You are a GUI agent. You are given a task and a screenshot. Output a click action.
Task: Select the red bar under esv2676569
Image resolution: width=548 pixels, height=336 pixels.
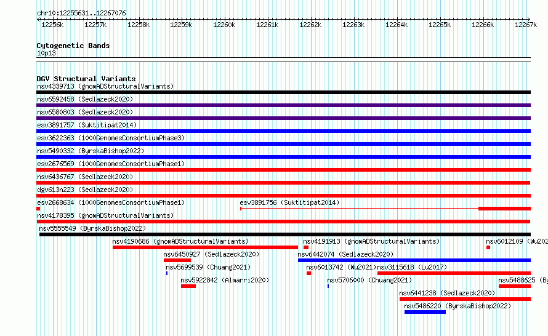[283, 170]
